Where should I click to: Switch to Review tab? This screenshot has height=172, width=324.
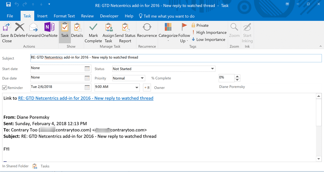pyautogui.click(x=88, y=16)
